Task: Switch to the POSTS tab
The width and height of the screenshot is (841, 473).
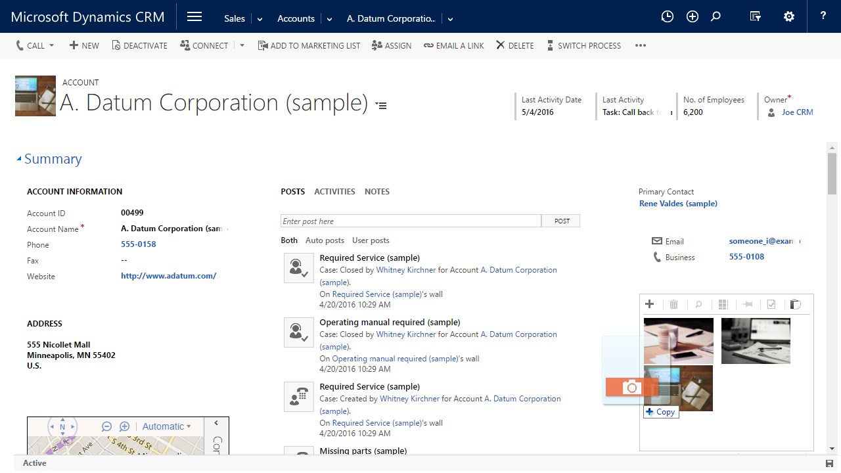Action: pos(293,192)
